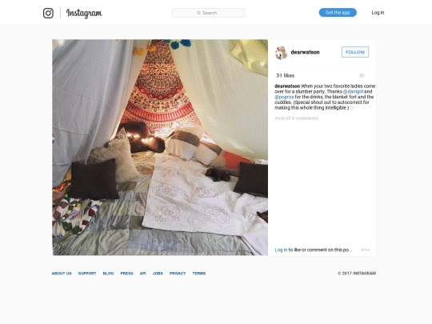
Task: Go to the BLOG footer link
Action: [108, 274]
